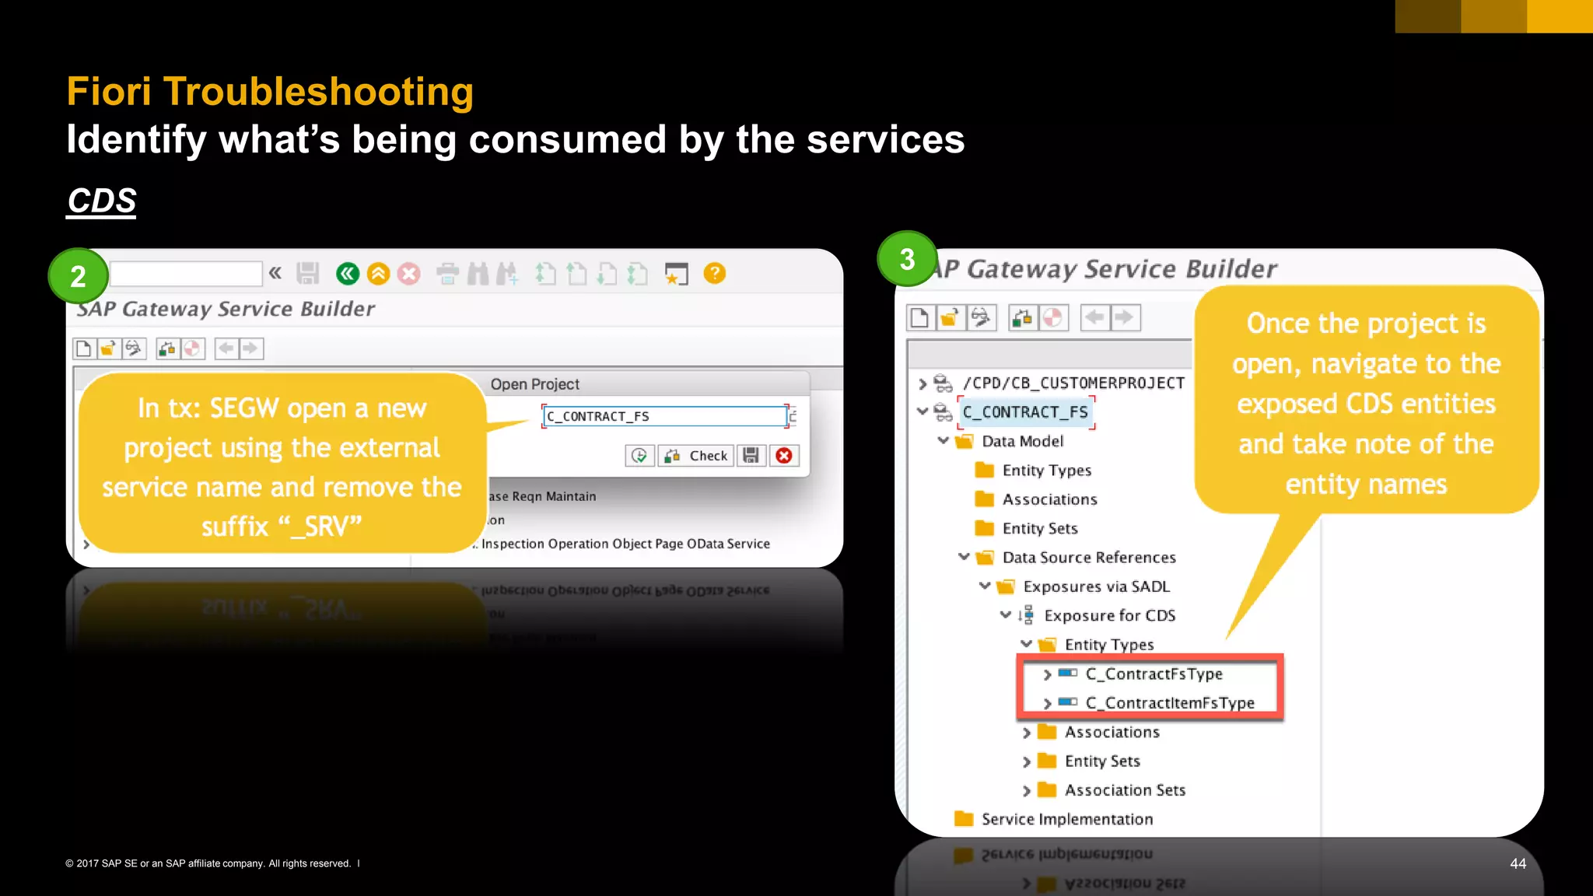
Task: Select Entity Types directly under Data Model
Action: pyautogui.click(x=1047, y=471)
